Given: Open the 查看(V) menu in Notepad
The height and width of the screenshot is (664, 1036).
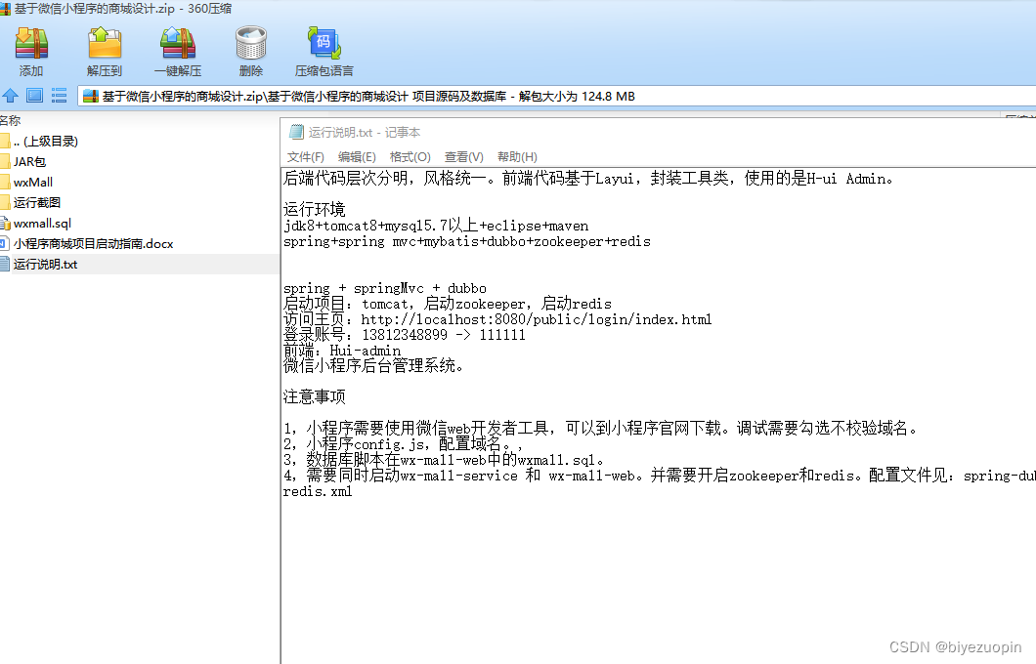Looking at the screenshot, I should (x=464, y=157).
